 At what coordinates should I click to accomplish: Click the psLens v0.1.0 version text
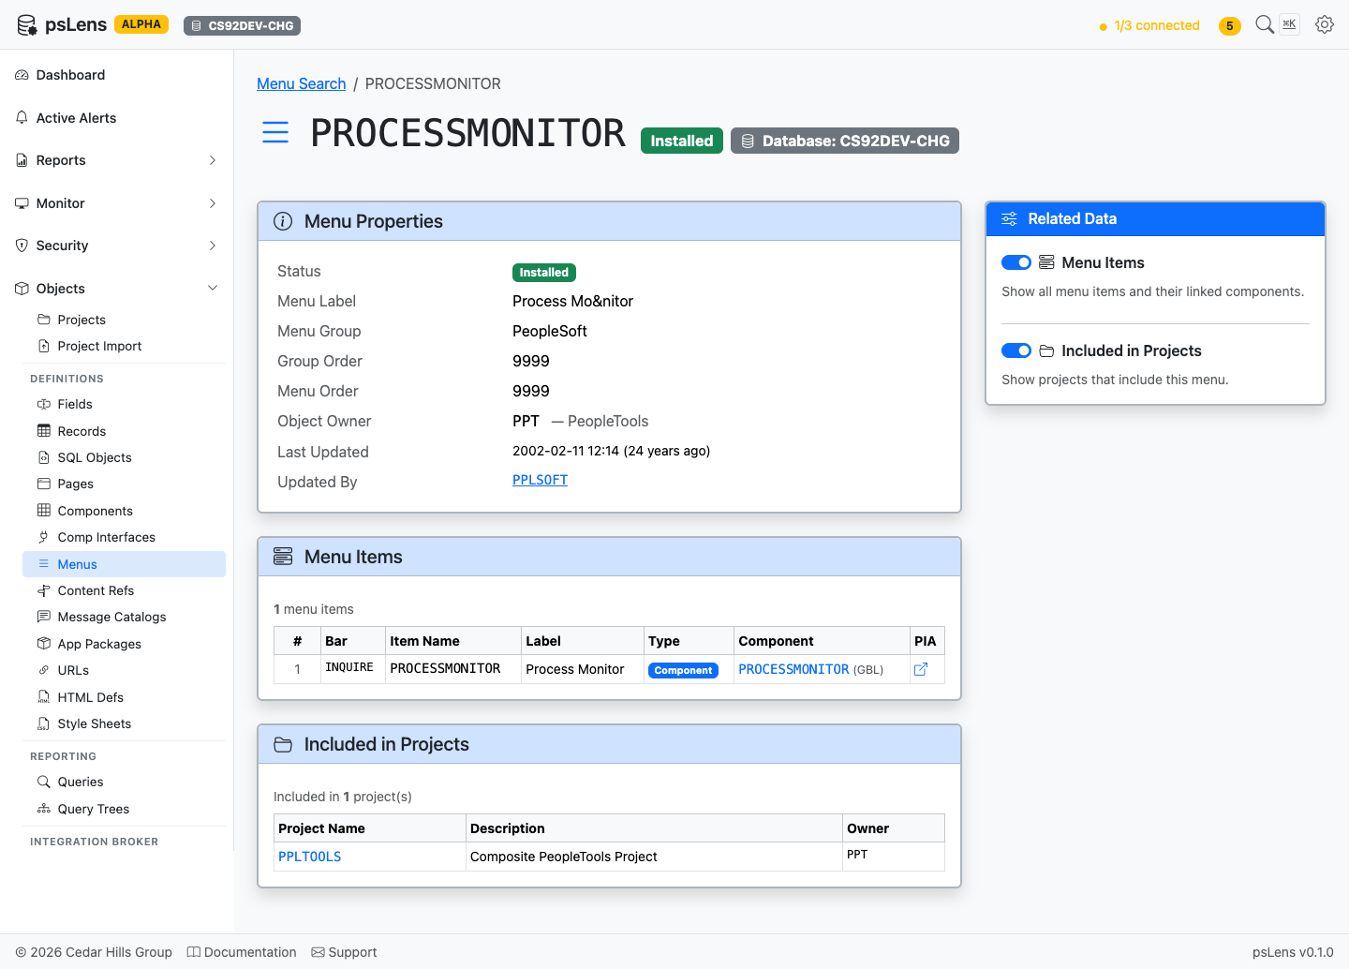[1293, 952]
